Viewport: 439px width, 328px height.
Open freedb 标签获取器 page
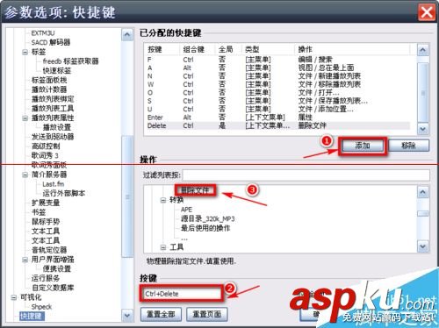(x=70, y=61)
